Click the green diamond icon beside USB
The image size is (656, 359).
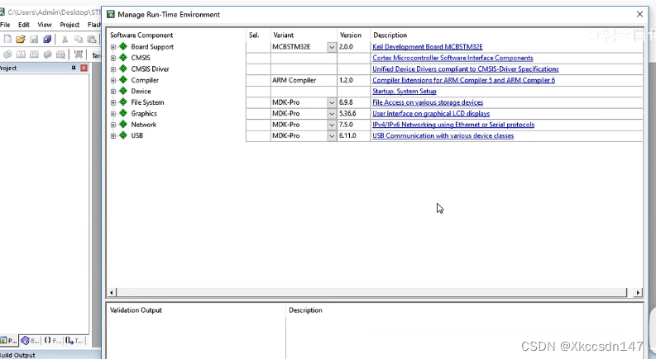click(x=123, y=135)
